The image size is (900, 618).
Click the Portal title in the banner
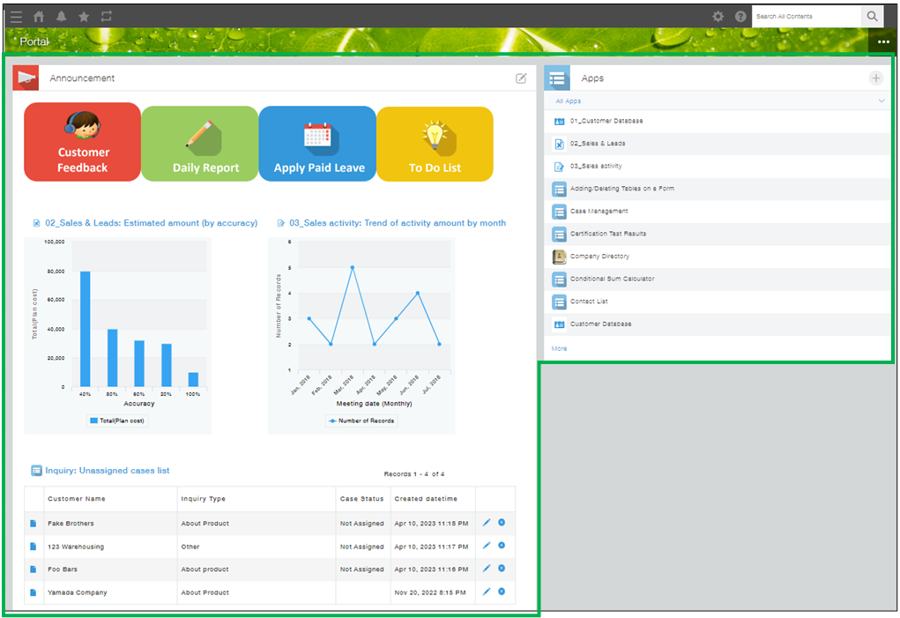33,41
